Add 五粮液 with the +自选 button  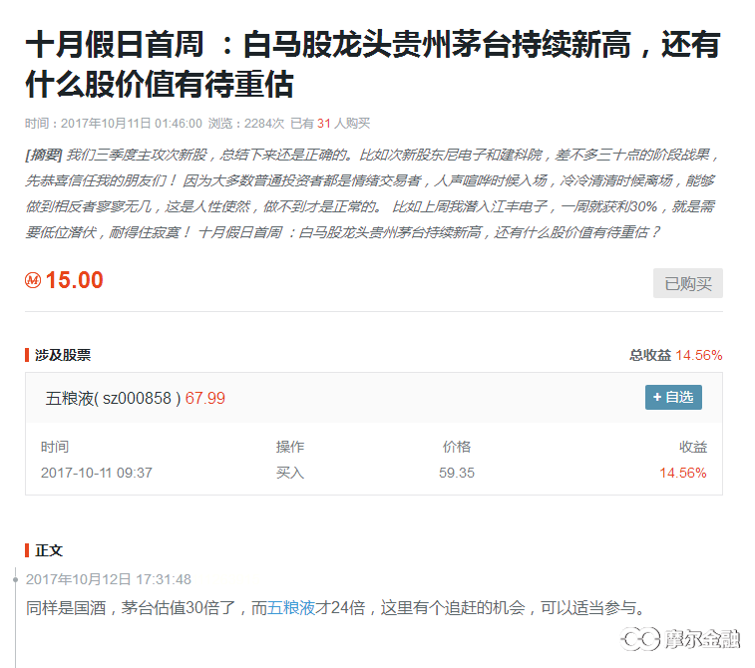[673, 398]
